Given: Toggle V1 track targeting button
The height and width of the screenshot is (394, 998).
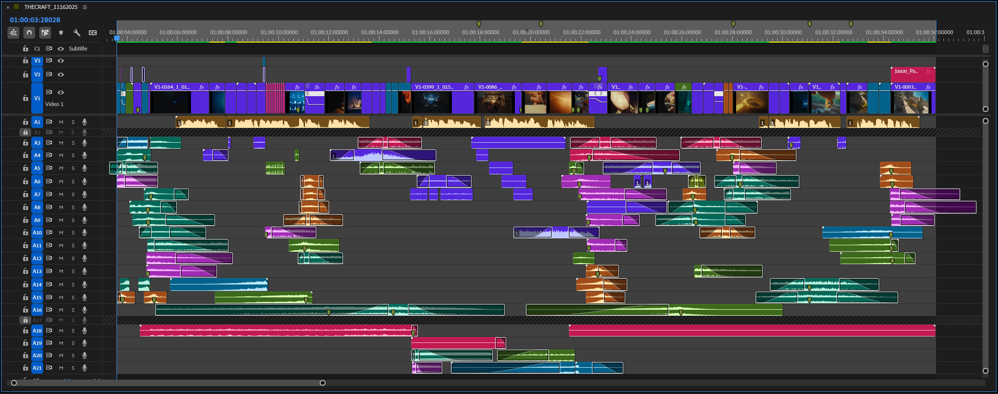Looking at the screenshot, I should (x=37, y=98).
